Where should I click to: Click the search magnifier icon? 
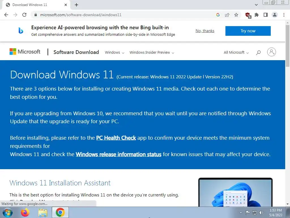tap(258, 53)
